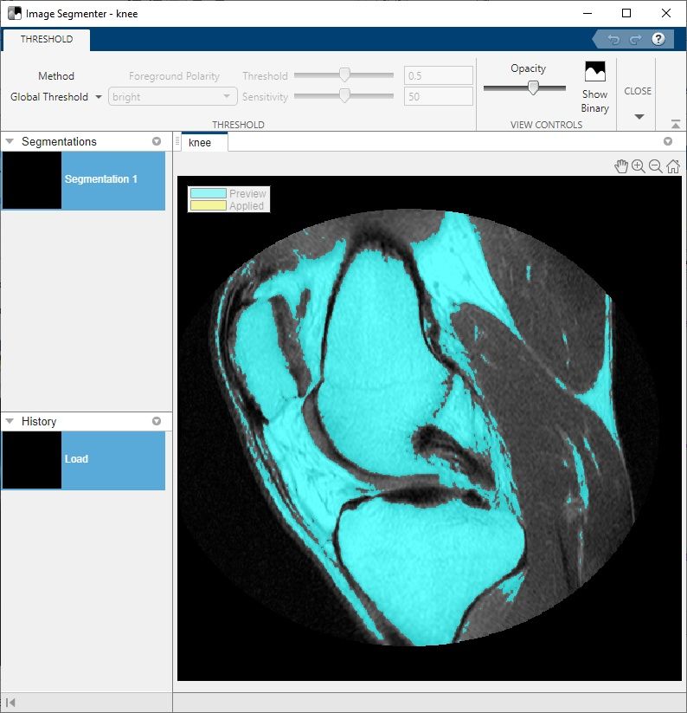The width and height of the screenshot is (687, 713).
Task: Open the Global Threshold method dropdown
Action: coord(56,97)
